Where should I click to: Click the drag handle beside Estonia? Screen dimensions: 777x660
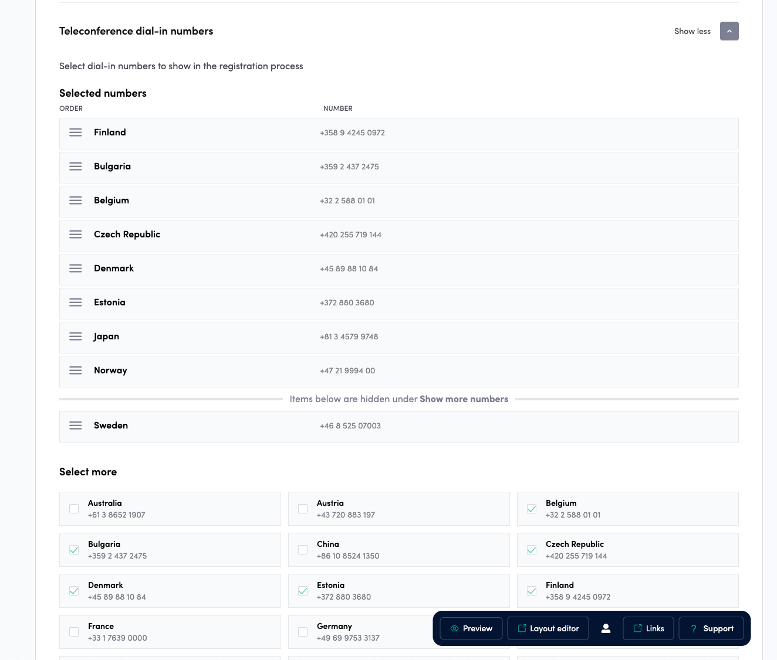click(x=75, y=302)
